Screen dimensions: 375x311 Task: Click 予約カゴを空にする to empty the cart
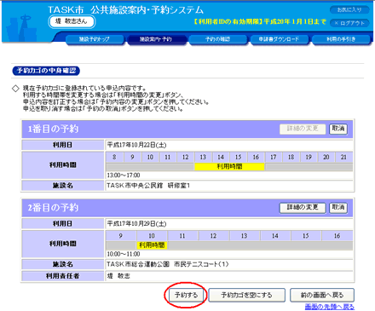[x=246, y=295]
